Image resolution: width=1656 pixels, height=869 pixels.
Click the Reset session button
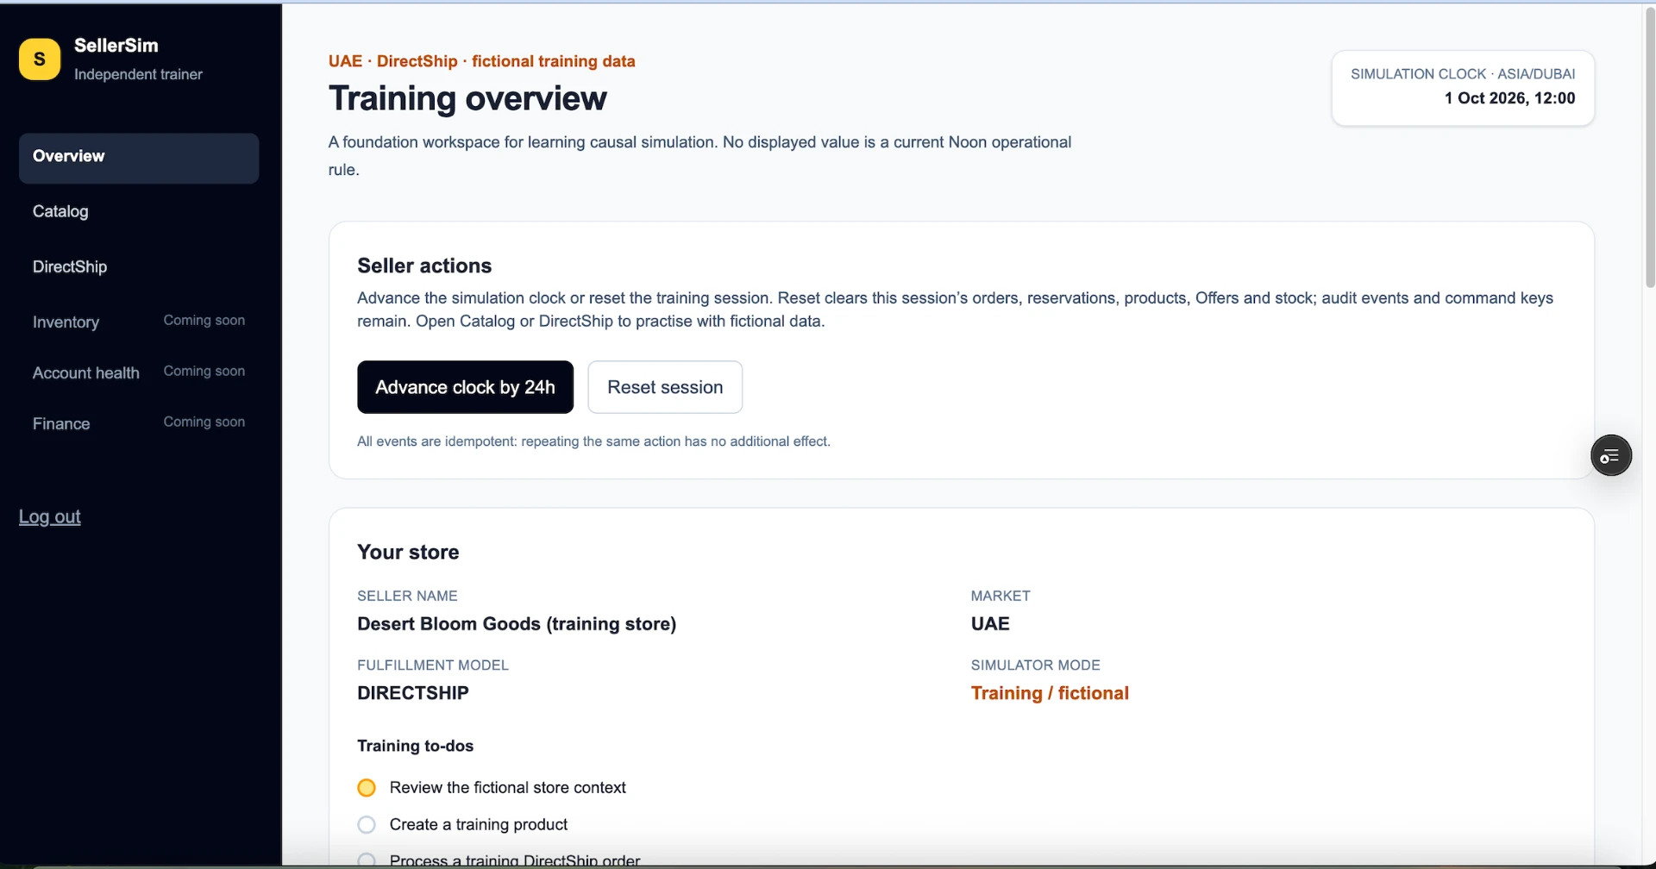click(665, 387)
